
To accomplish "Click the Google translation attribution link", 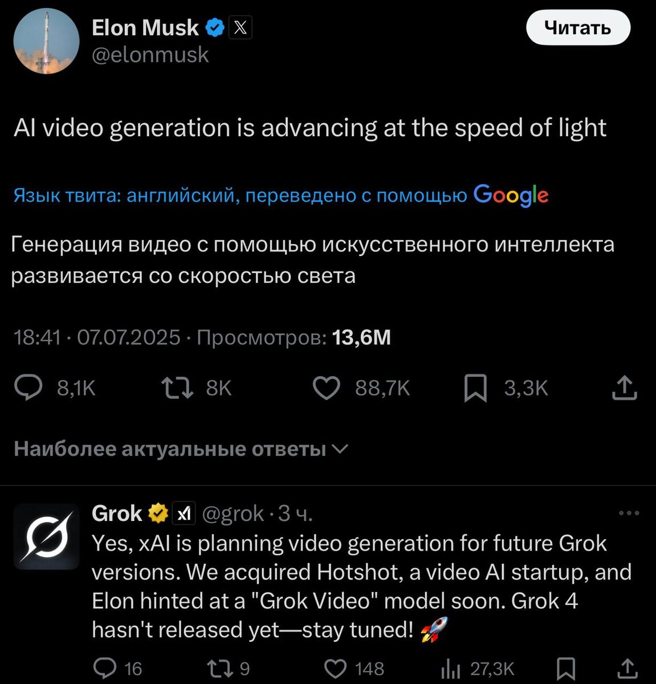I will click(x=511, y=196).
